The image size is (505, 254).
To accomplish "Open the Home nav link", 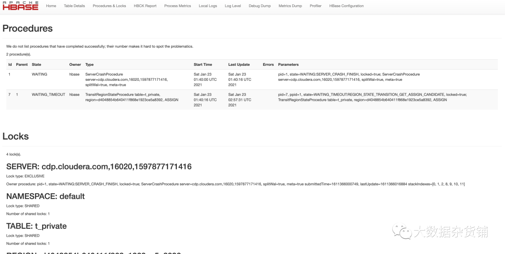I will click(51, 6).
